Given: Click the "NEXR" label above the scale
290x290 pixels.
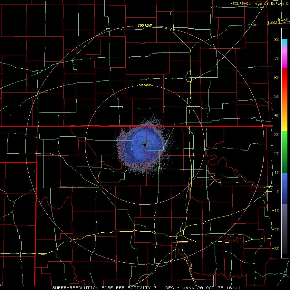Looking at the screenshot, I should pyautogui.click(x=283, y=19).
